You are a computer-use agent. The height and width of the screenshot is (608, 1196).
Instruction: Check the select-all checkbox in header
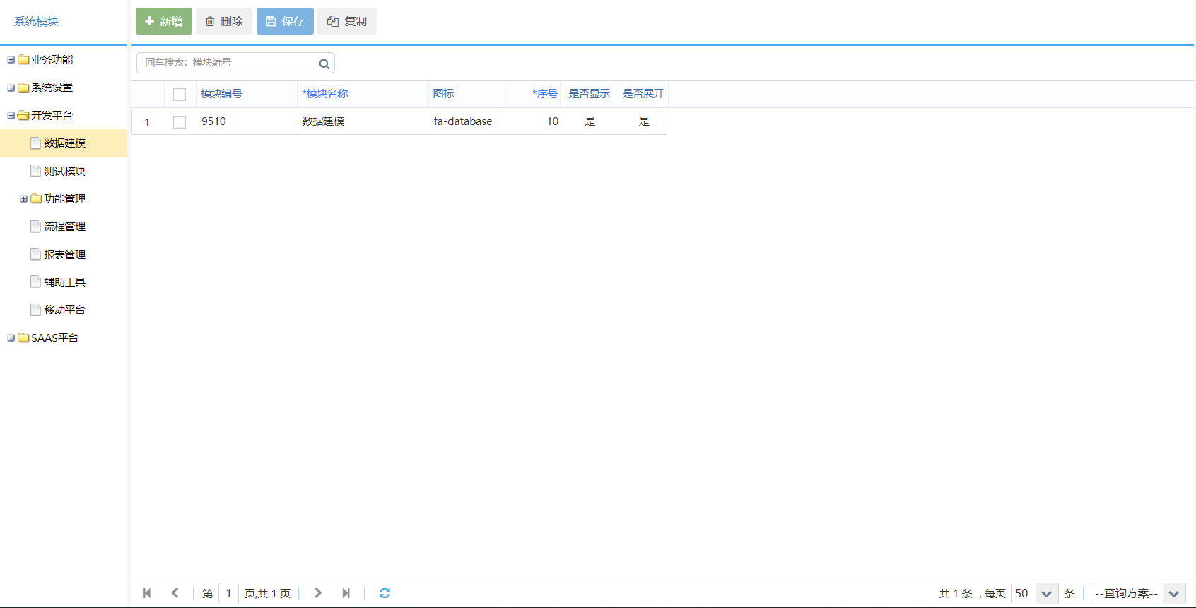[x=180, y=94]
